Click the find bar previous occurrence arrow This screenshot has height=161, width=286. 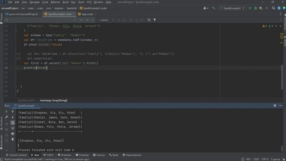[x=113, y=20]
